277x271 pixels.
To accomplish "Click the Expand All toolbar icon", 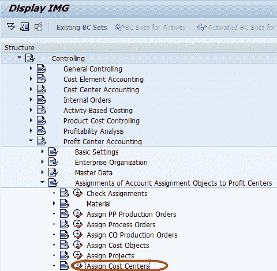I will click(11, 27).
